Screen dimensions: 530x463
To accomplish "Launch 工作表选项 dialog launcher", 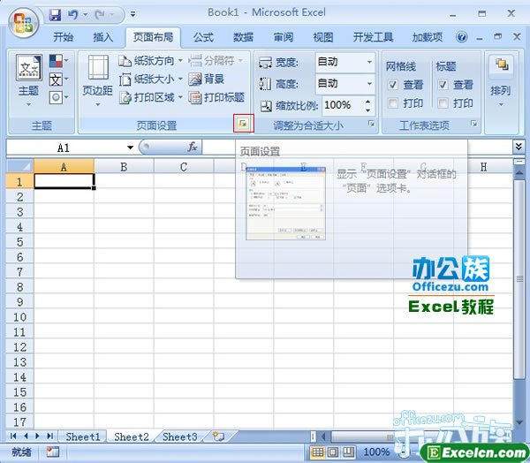I will coord(473,124).
